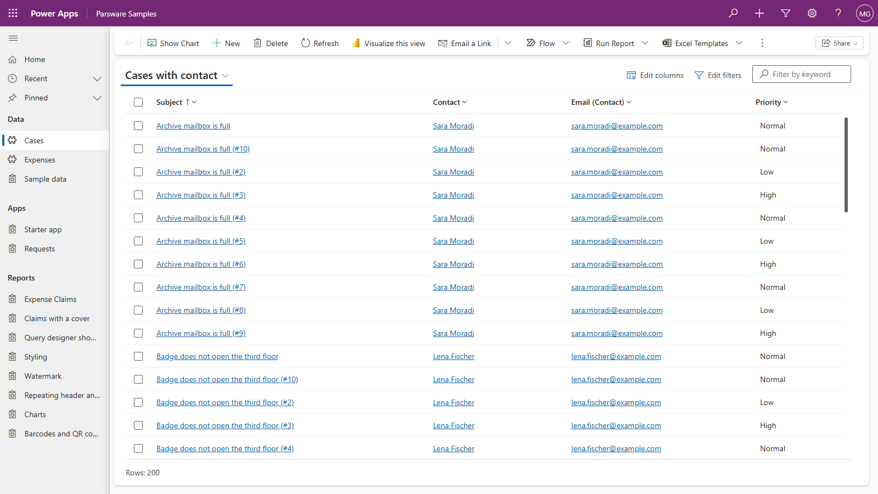This screenshot has width=878, height=494.
Task: Click the Email a Link command
Action: coord(465,43)
